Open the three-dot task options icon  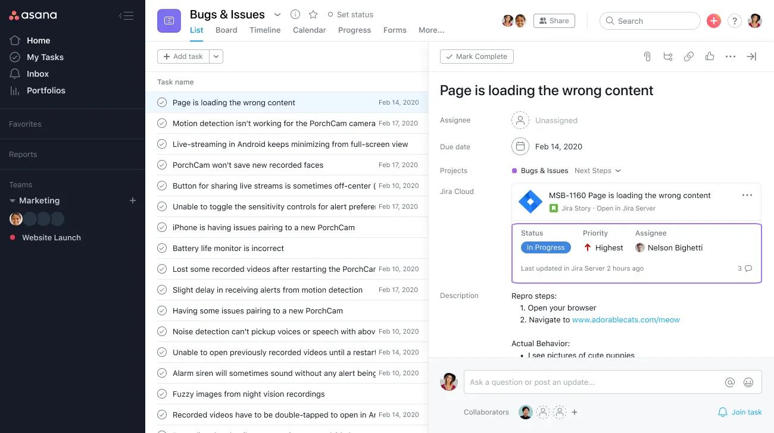(731, 56)
